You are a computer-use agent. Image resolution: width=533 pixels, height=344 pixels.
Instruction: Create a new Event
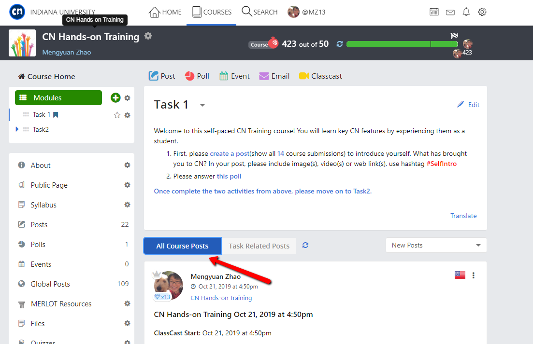[x=234, y=76]
